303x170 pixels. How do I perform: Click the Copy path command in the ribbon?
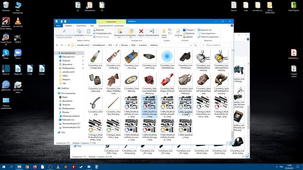point(102,34)
